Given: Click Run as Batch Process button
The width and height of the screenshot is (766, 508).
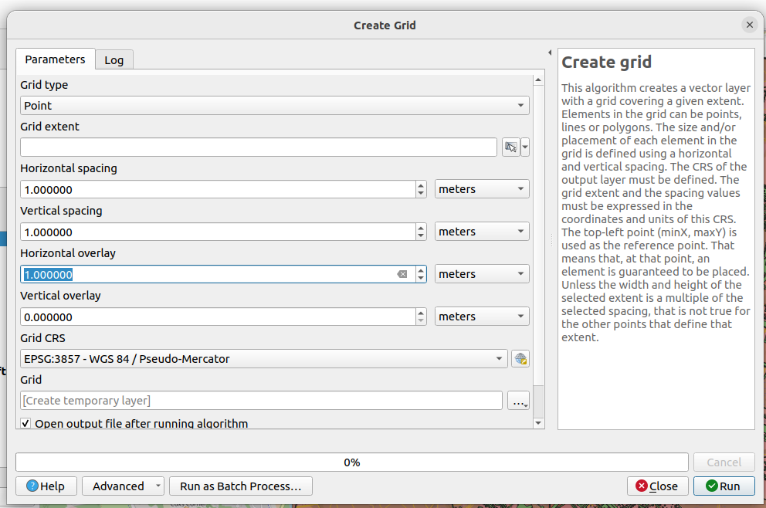Looking at the screenshot, I should (x=240, y=486).
